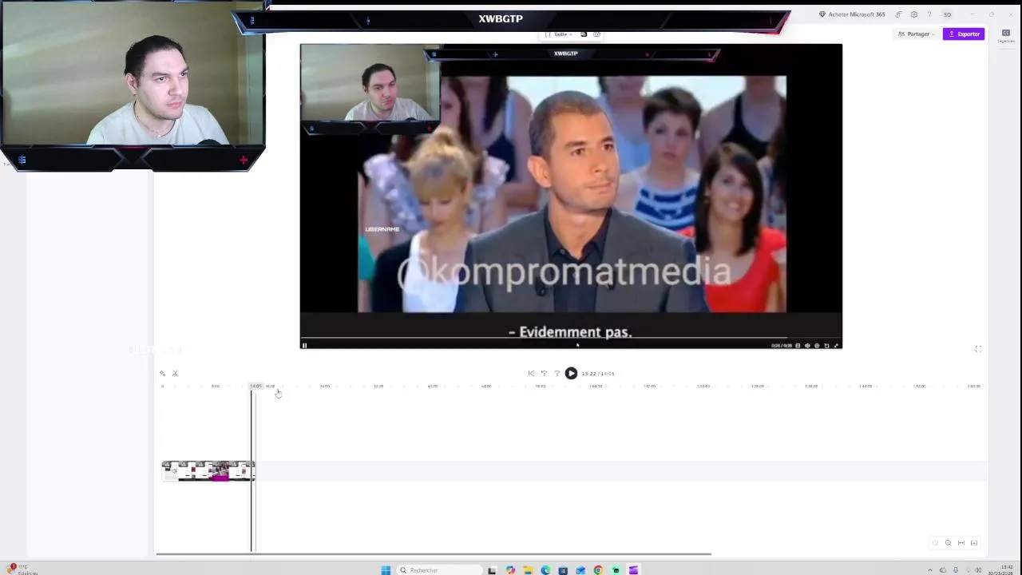Open the Légendes captions panel
The image size is (1022, 575).
(x=1006, y=35)
